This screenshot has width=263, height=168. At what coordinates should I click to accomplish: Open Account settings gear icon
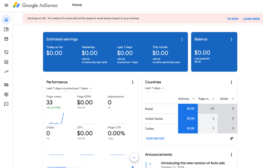click(x=6, y=94)
